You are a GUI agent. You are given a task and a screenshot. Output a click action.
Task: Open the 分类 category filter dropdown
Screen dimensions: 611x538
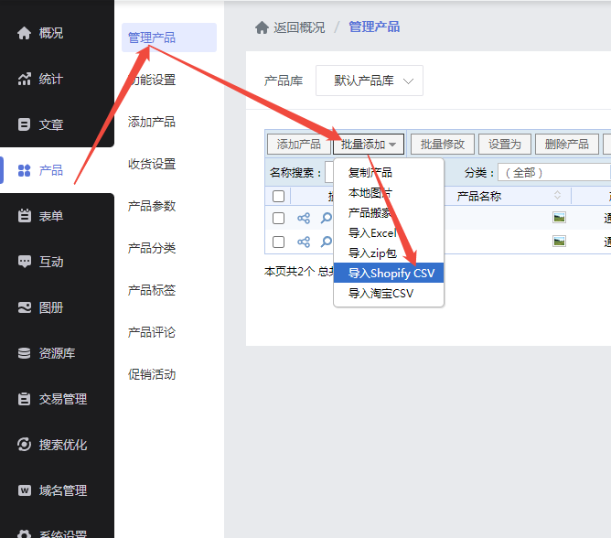tap(554, 173)
